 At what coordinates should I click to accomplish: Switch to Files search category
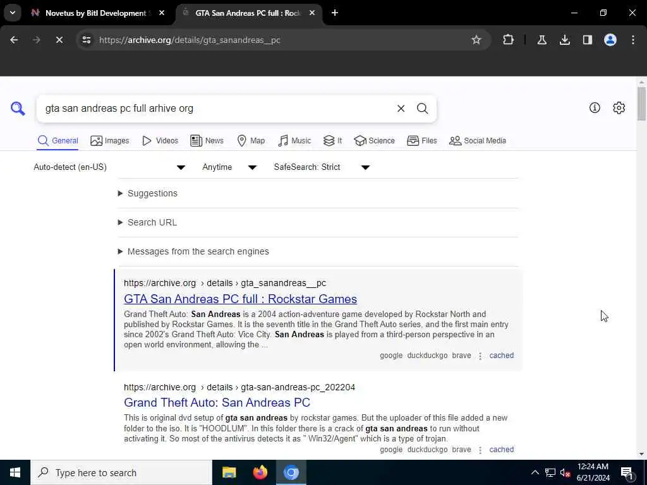421,141
